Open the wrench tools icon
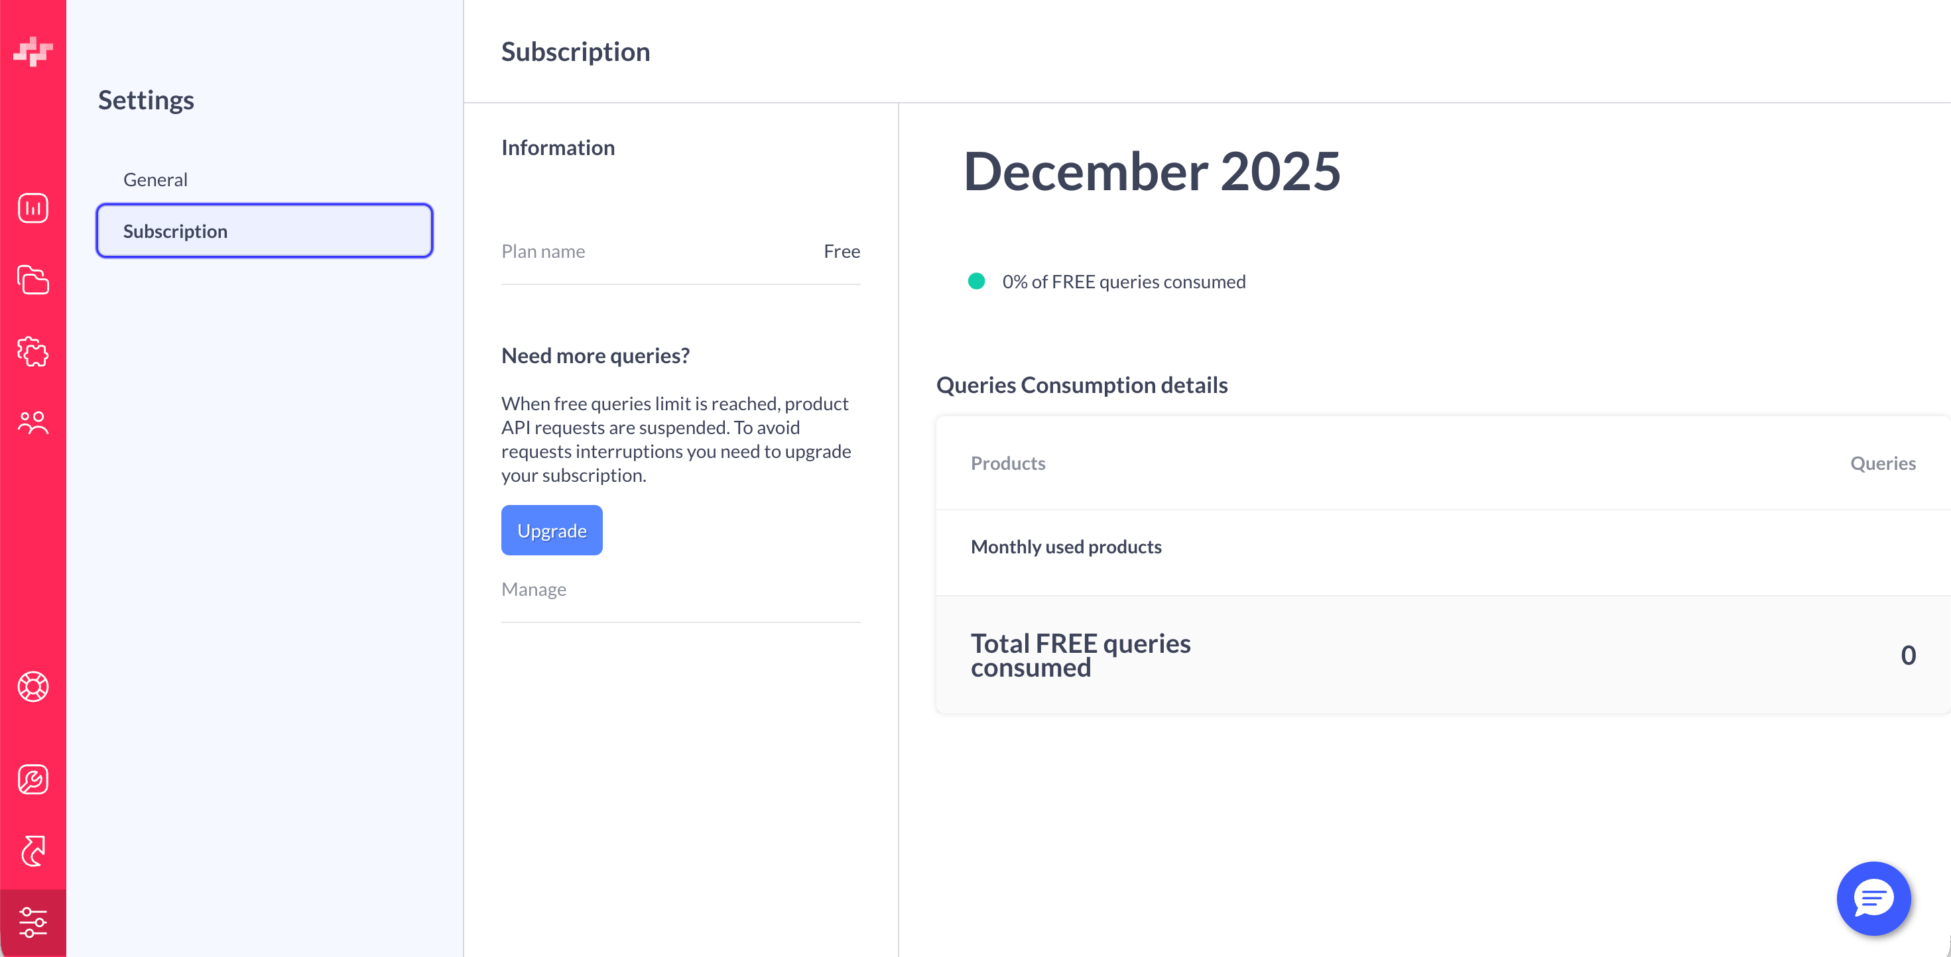The width and height of the screenshot is (1951, 957). click(33, 780)
